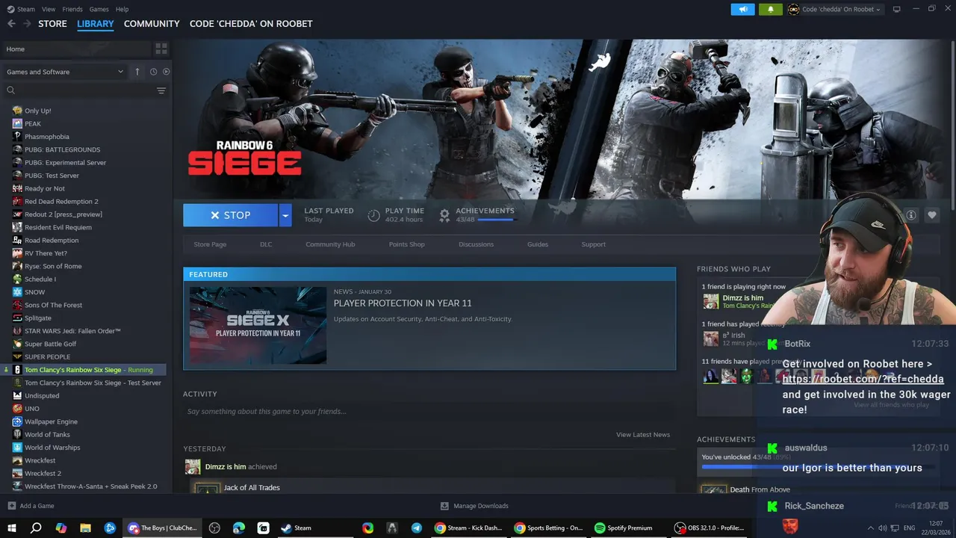Open the Guides link
This screenshot has width=956, height=538.
click(538, 244)
